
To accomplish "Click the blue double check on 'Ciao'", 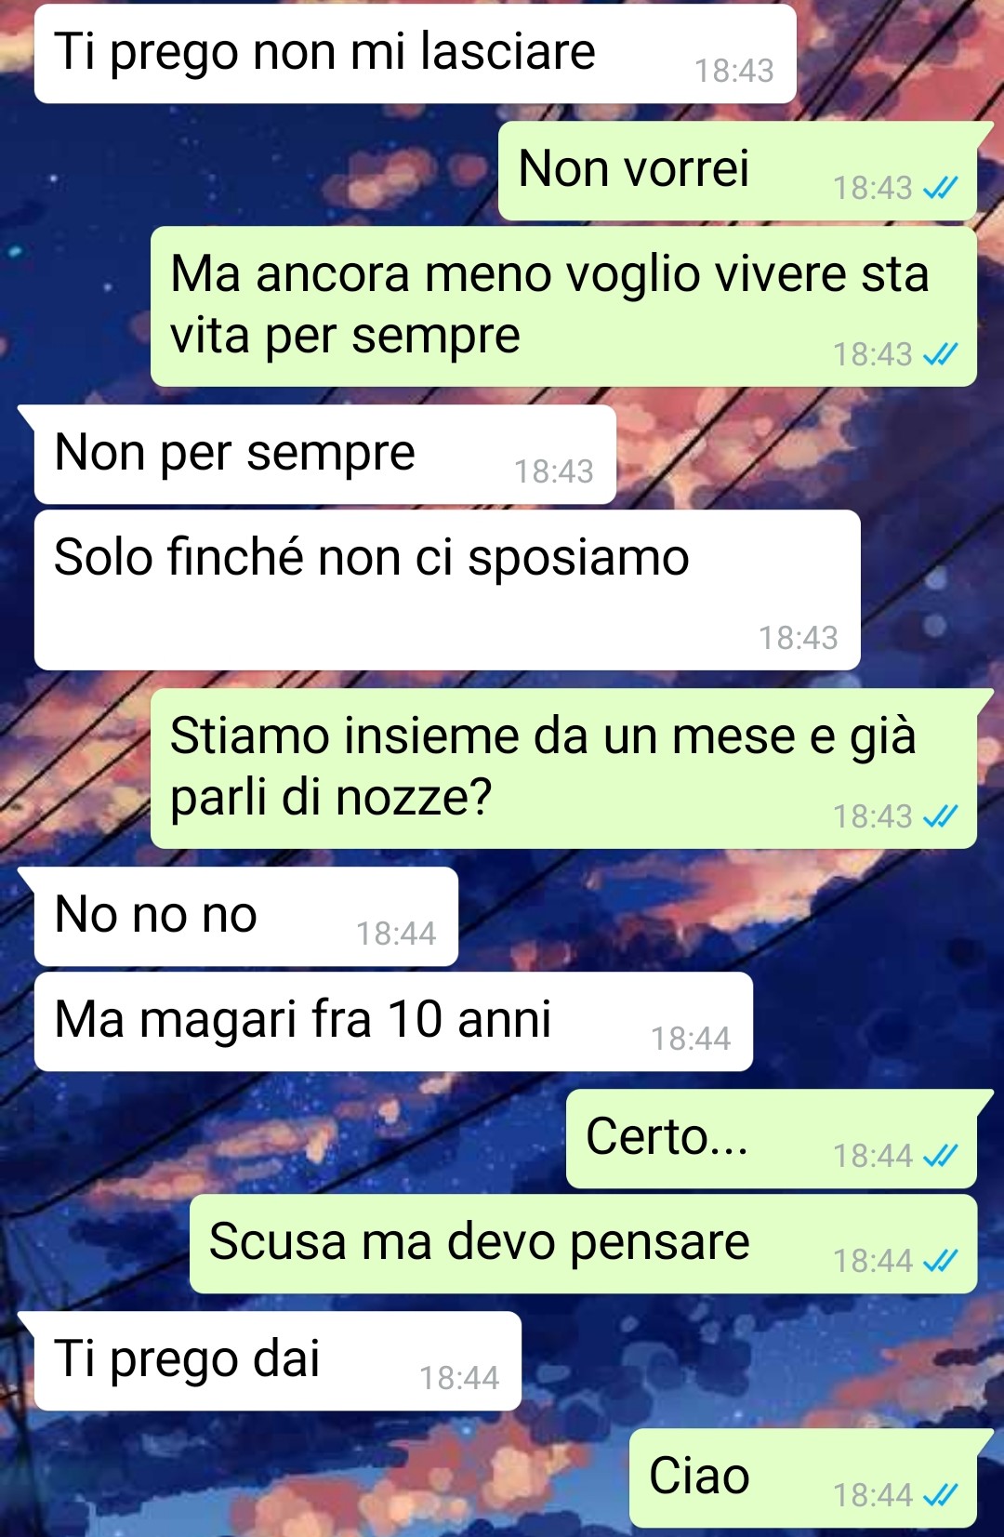I will tap(940, 1495).
